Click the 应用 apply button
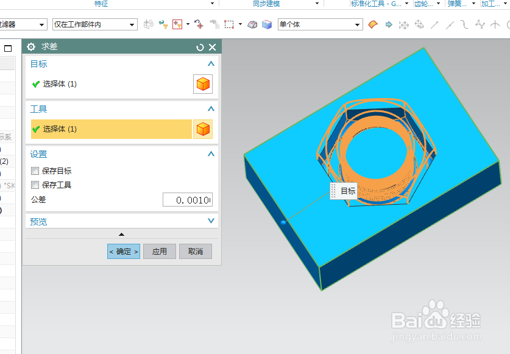510x354 pixels. click(160, 252)
